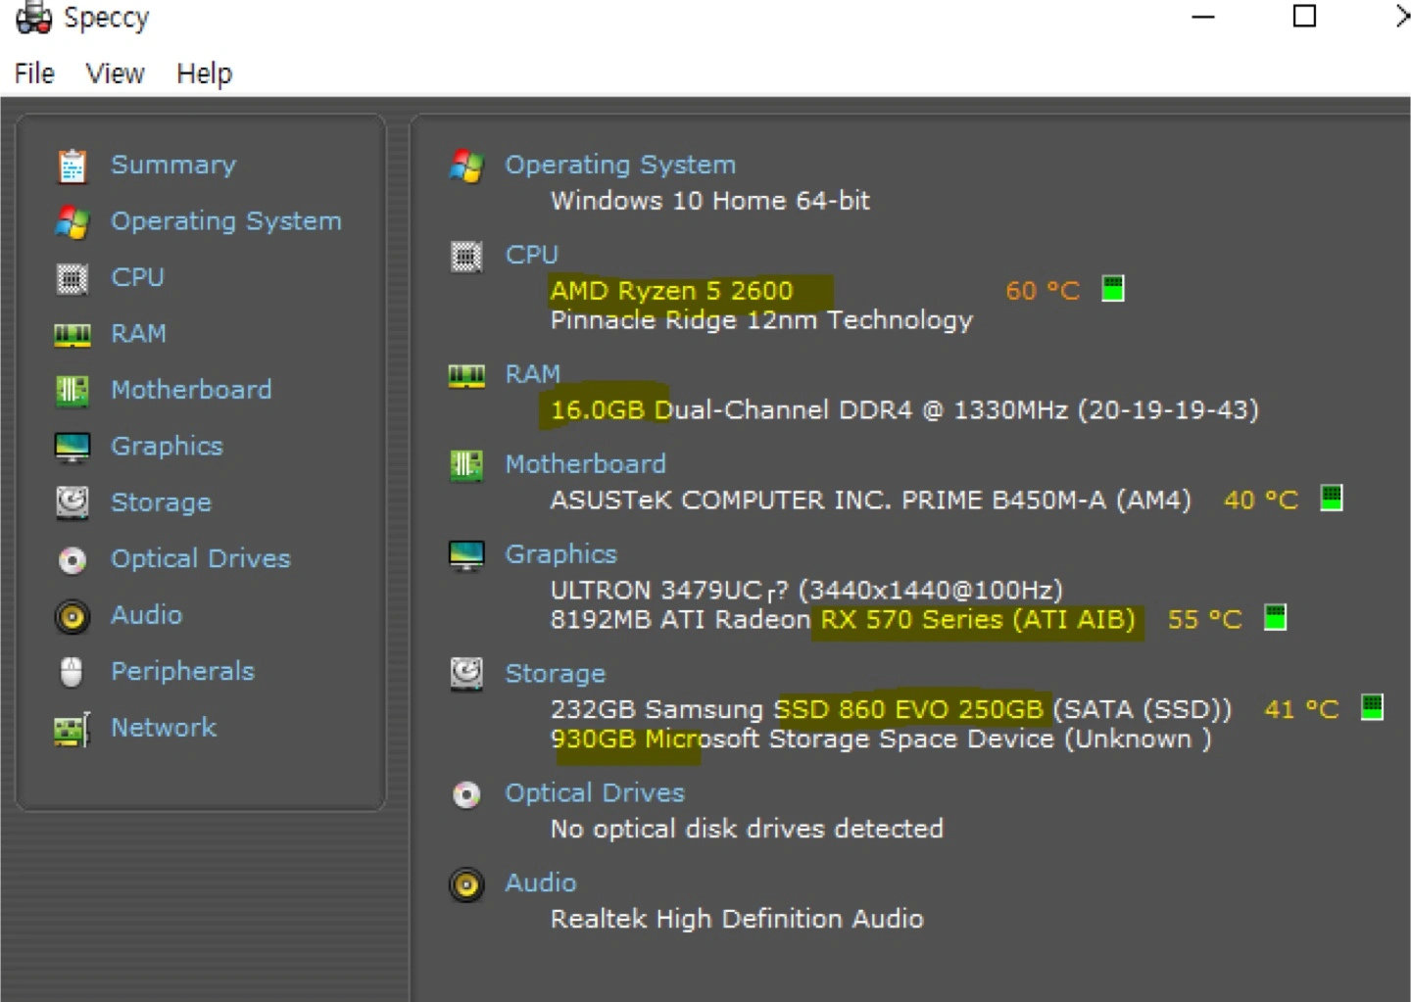Click the AMD Ryzen 5 2600 text
Screen dimensions: 1411x1002
coord(671,291)
